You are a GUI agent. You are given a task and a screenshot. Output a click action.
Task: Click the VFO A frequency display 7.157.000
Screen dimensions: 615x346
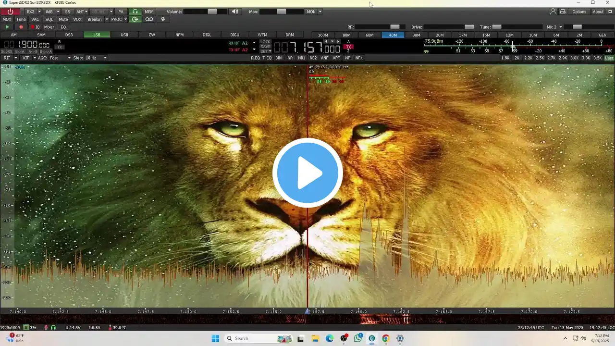(x=307, y=48)
